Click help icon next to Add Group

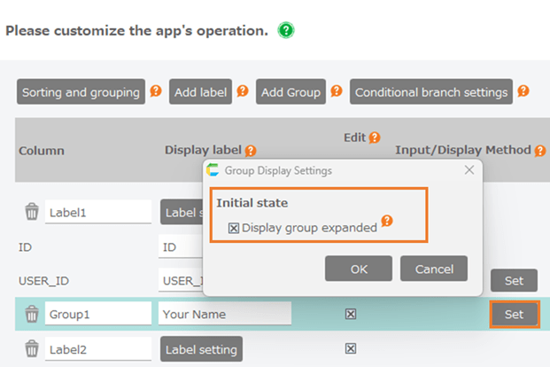pos(337,91)
